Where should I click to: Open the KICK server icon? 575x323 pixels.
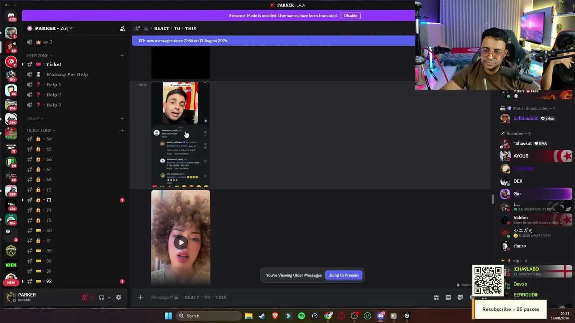coord(11,265)
